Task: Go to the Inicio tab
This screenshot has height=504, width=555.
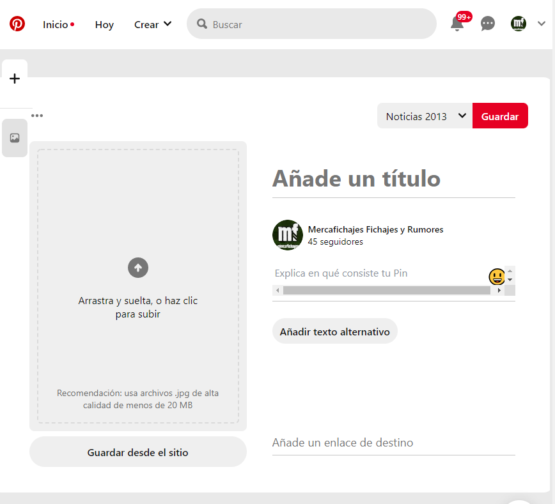Action: 56,24
